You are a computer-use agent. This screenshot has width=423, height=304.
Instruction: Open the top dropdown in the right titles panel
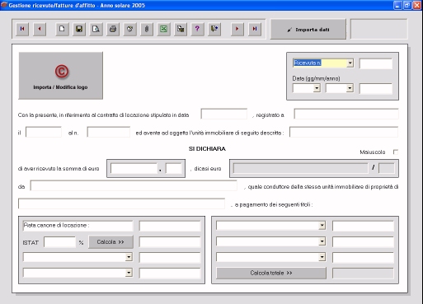pos(322,226)
